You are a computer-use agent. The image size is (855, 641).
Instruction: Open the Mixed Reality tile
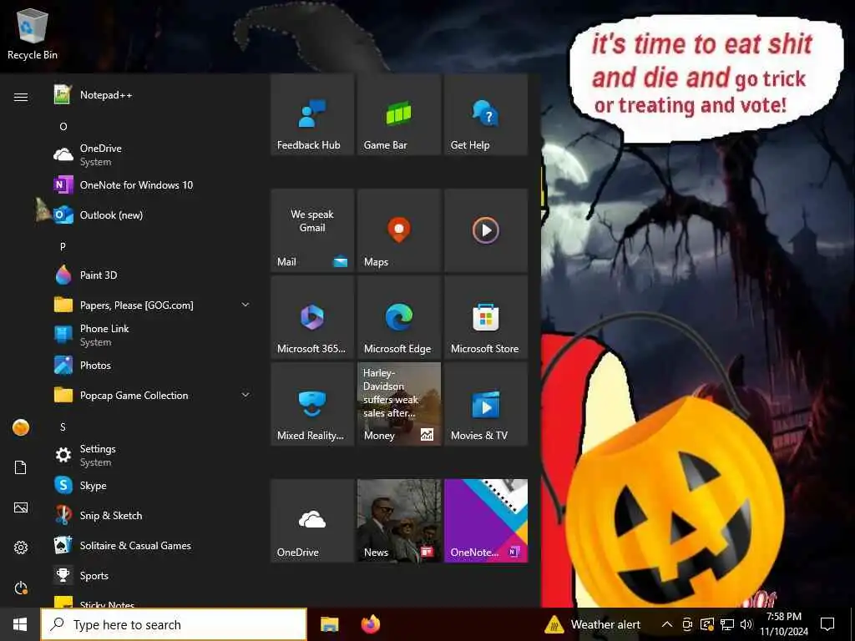pos(312,404)
